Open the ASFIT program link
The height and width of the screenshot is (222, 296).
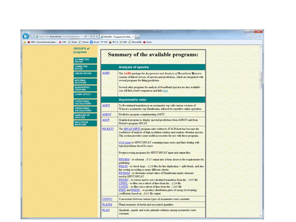click(106, 105)
